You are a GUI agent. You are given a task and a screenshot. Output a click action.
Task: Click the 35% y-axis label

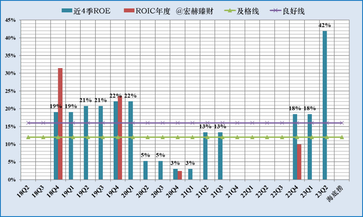pos(10,56)
